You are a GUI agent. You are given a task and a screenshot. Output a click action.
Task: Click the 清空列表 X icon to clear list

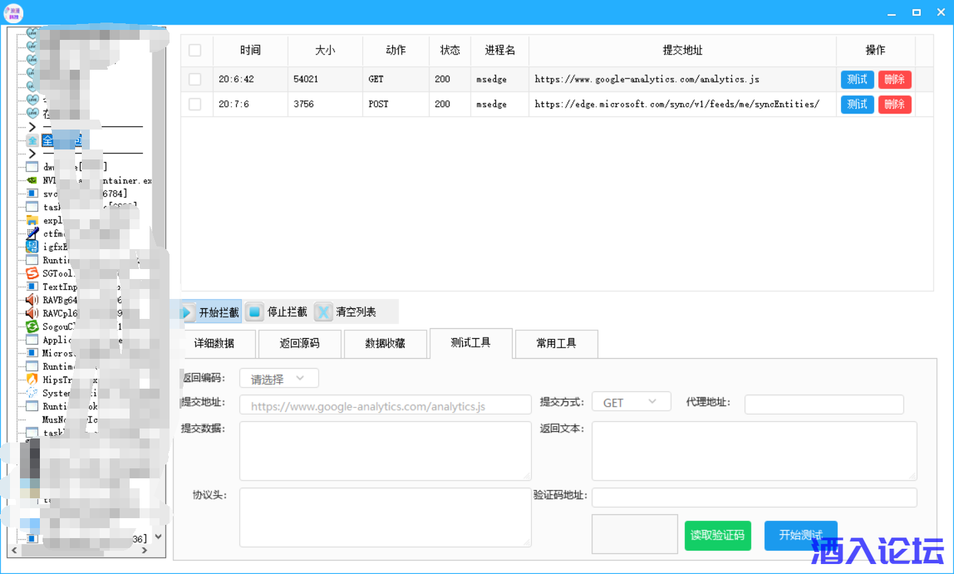(x=324, y=312)
